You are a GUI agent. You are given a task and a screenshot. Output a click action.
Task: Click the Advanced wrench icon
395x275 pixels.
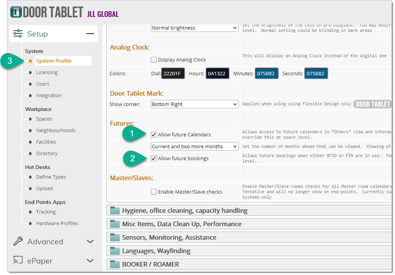point(18,242)
